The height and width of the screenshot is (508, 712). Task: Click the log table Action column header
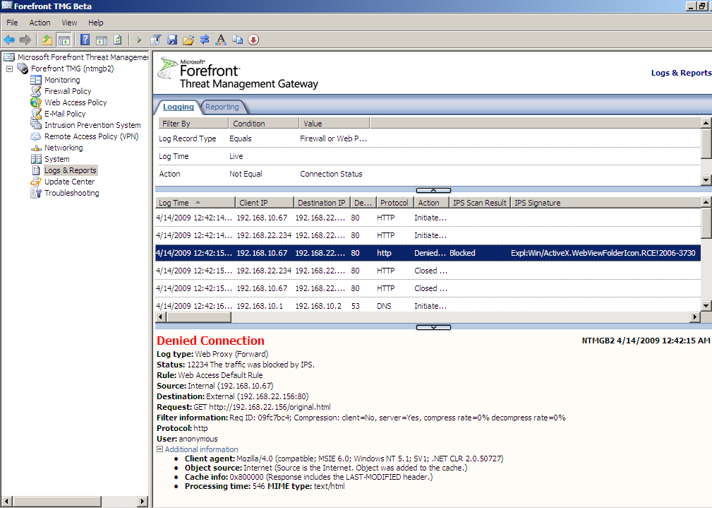(431, 203)
